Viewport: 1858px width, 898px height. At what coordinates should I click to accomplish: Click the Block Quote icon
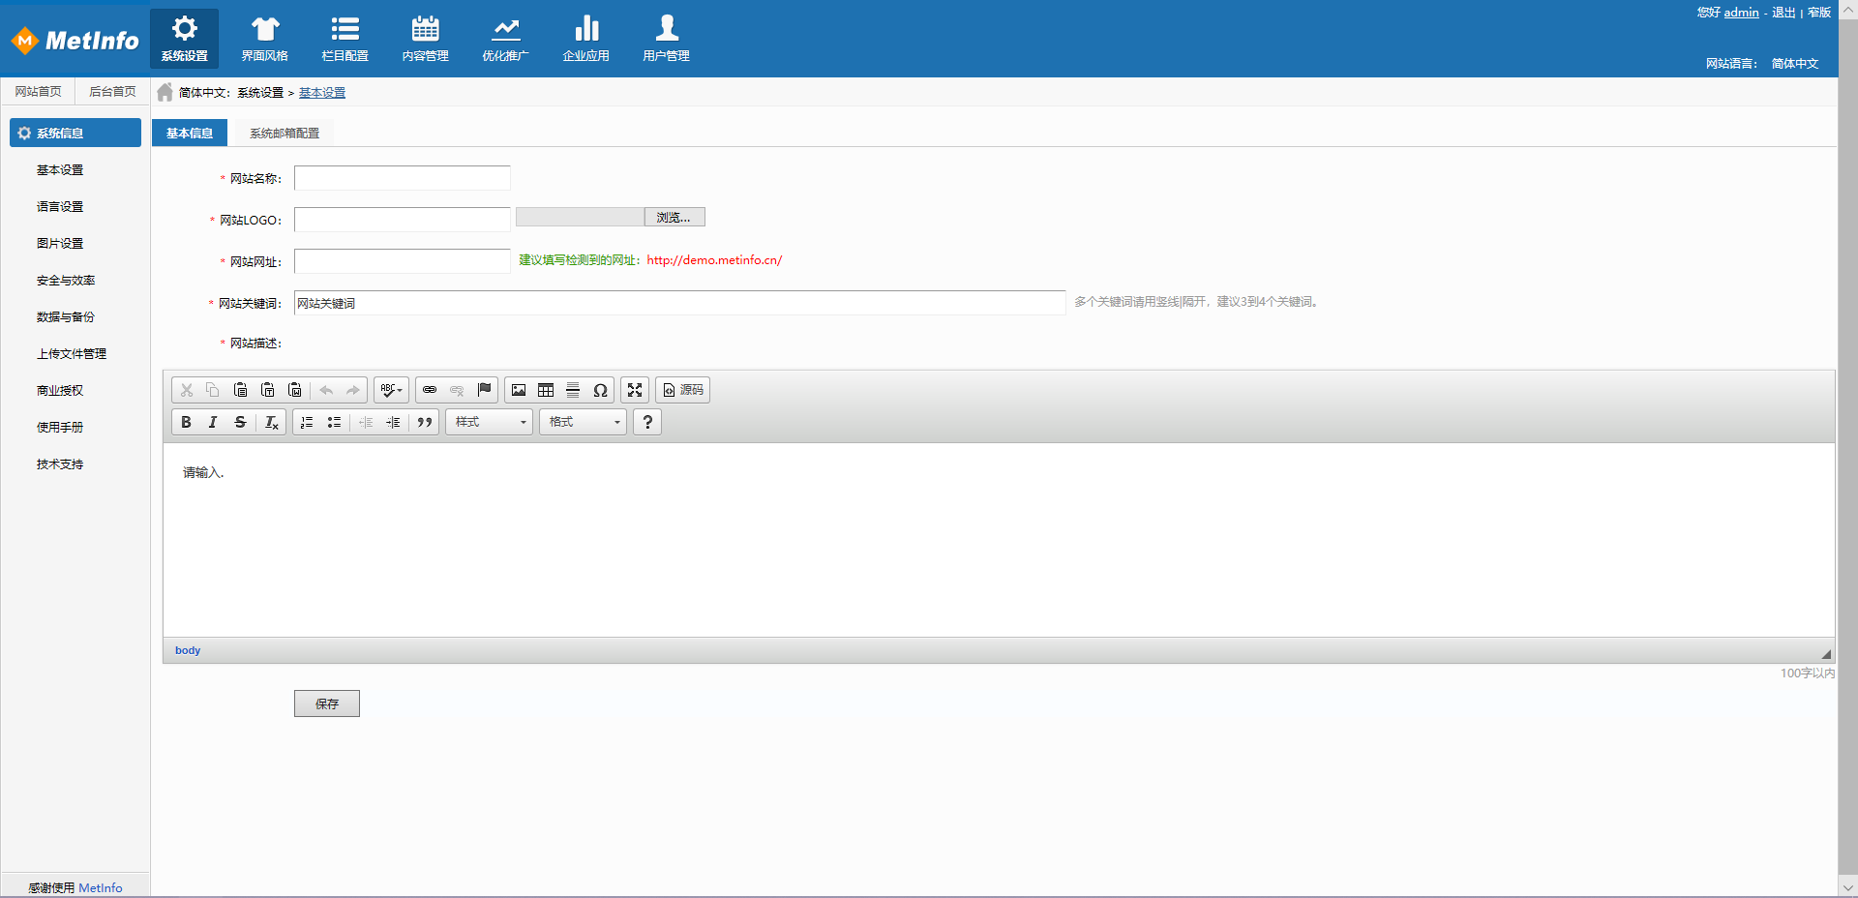tap(424, 422)
